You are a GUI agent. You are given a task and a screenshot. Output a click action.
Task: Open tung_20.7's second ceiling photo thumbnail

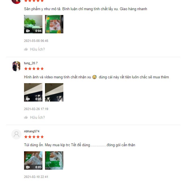[x=54, y=92]
